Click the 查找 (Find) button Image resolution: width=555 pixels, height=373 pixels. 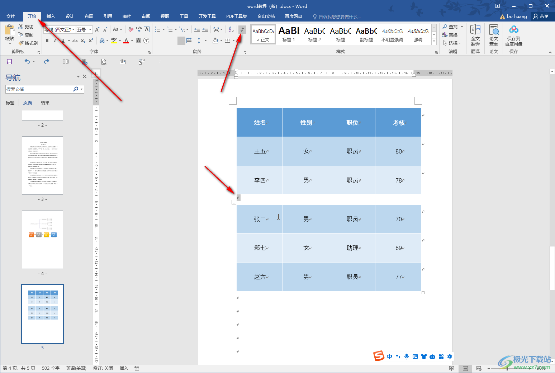[450, 27]
